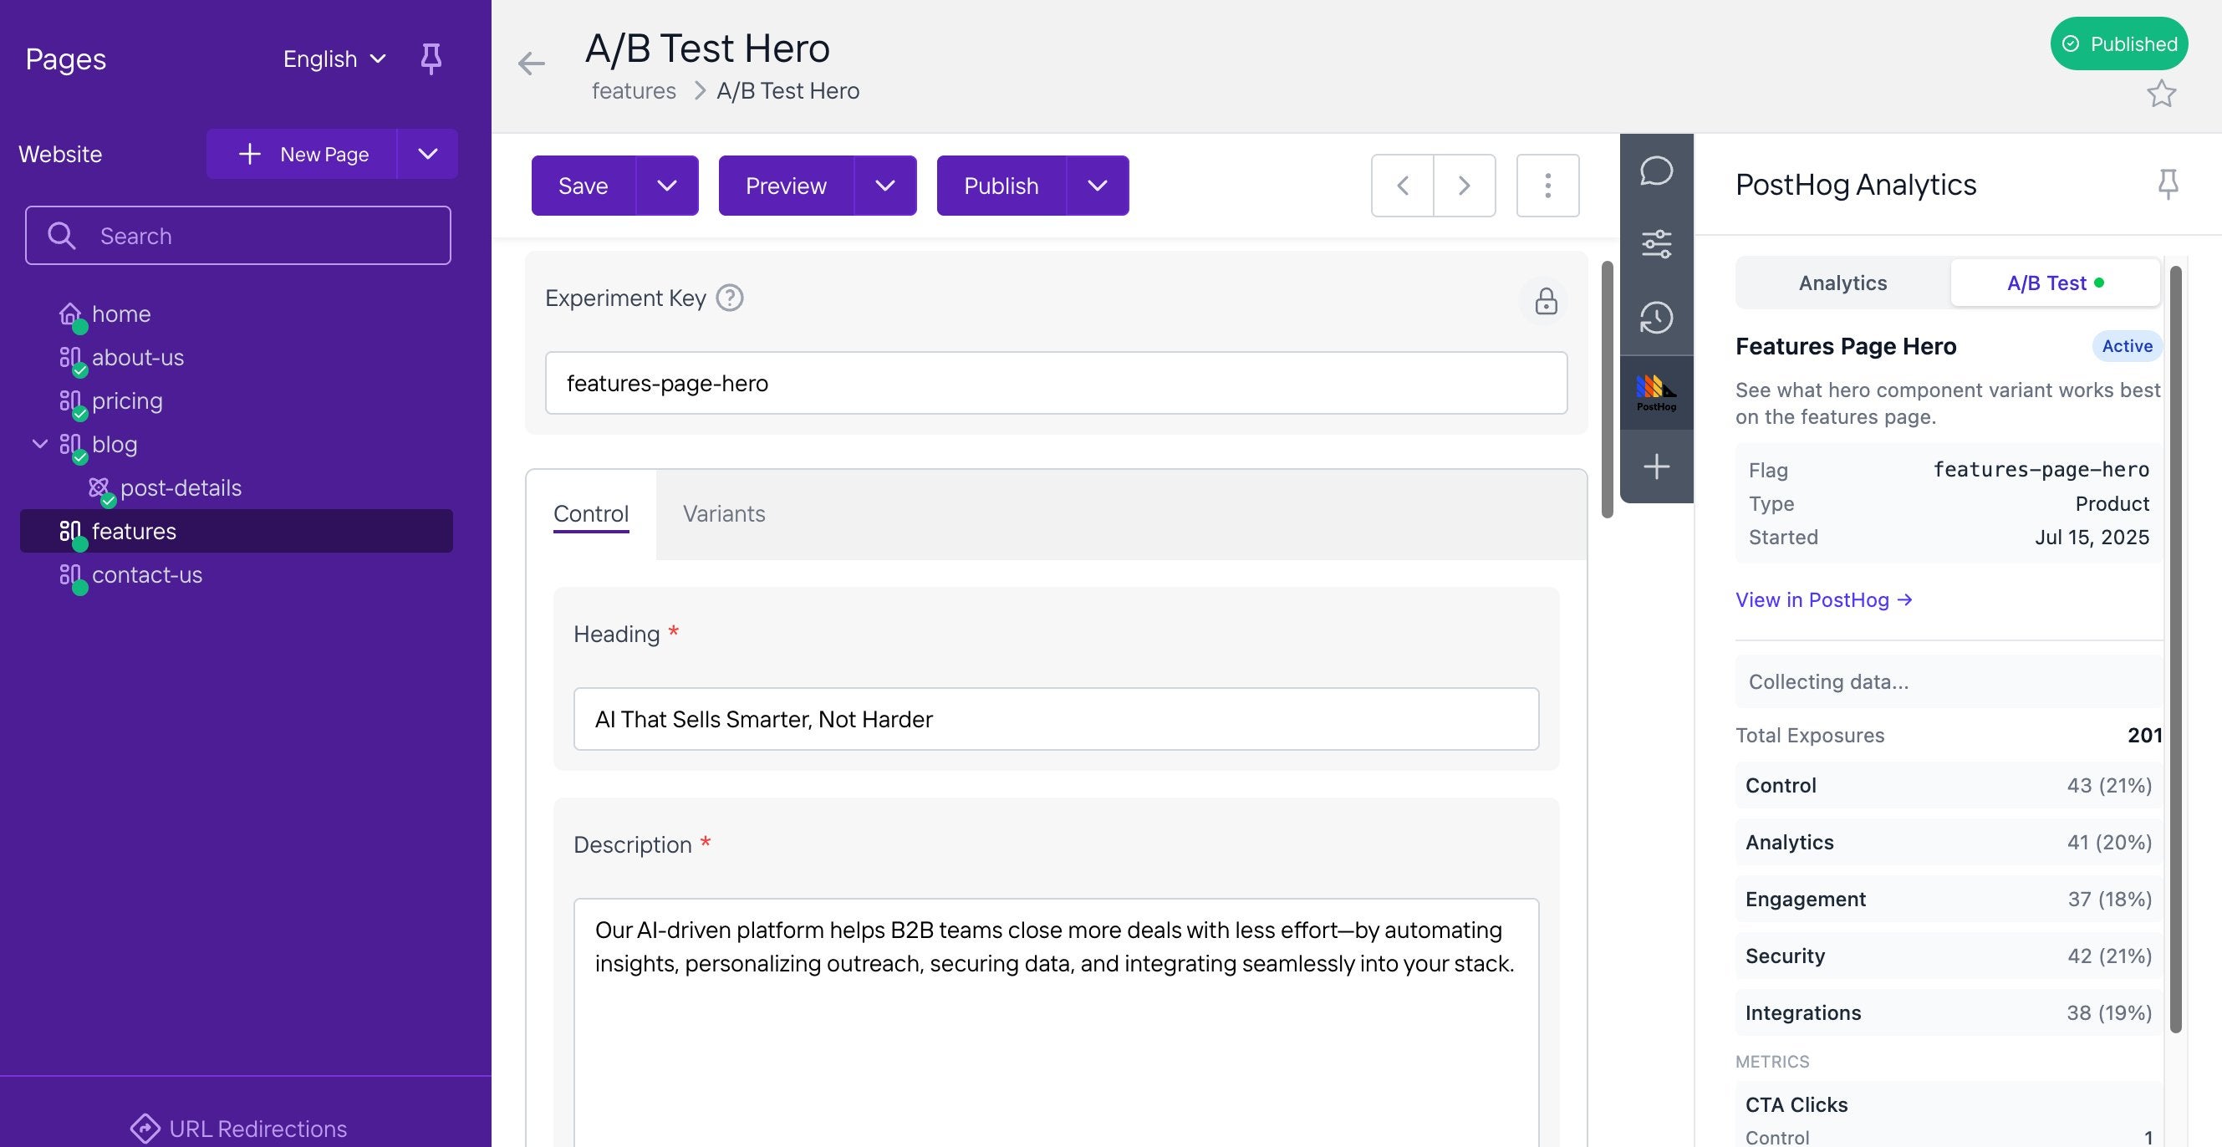Open the Publish options dropdown arrow
The width and height of the screenshot is (2222, 1147).
[x=1097, y=186]
